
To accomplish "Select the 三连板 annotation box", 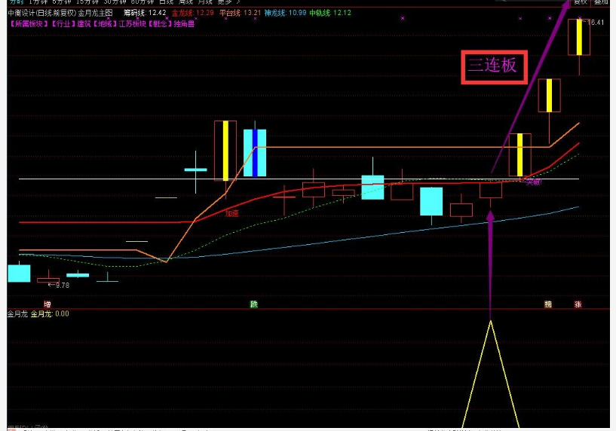I will click(494, 66).
